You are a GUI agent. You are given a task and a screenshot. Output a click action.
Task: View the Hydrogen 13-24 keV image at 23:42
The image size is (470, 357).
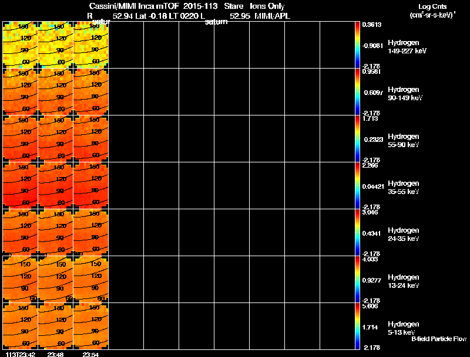pyautogui.click(x=20, y=279)
